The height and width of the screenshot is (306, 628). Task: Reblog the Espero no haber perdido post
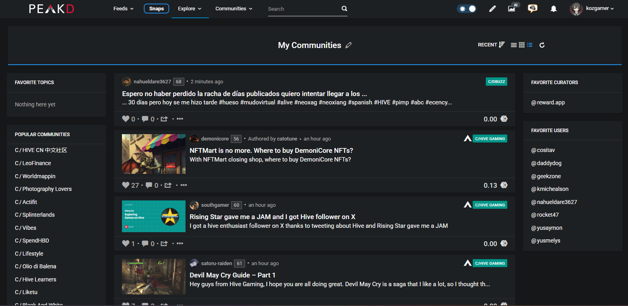click(x=164, y=119)
